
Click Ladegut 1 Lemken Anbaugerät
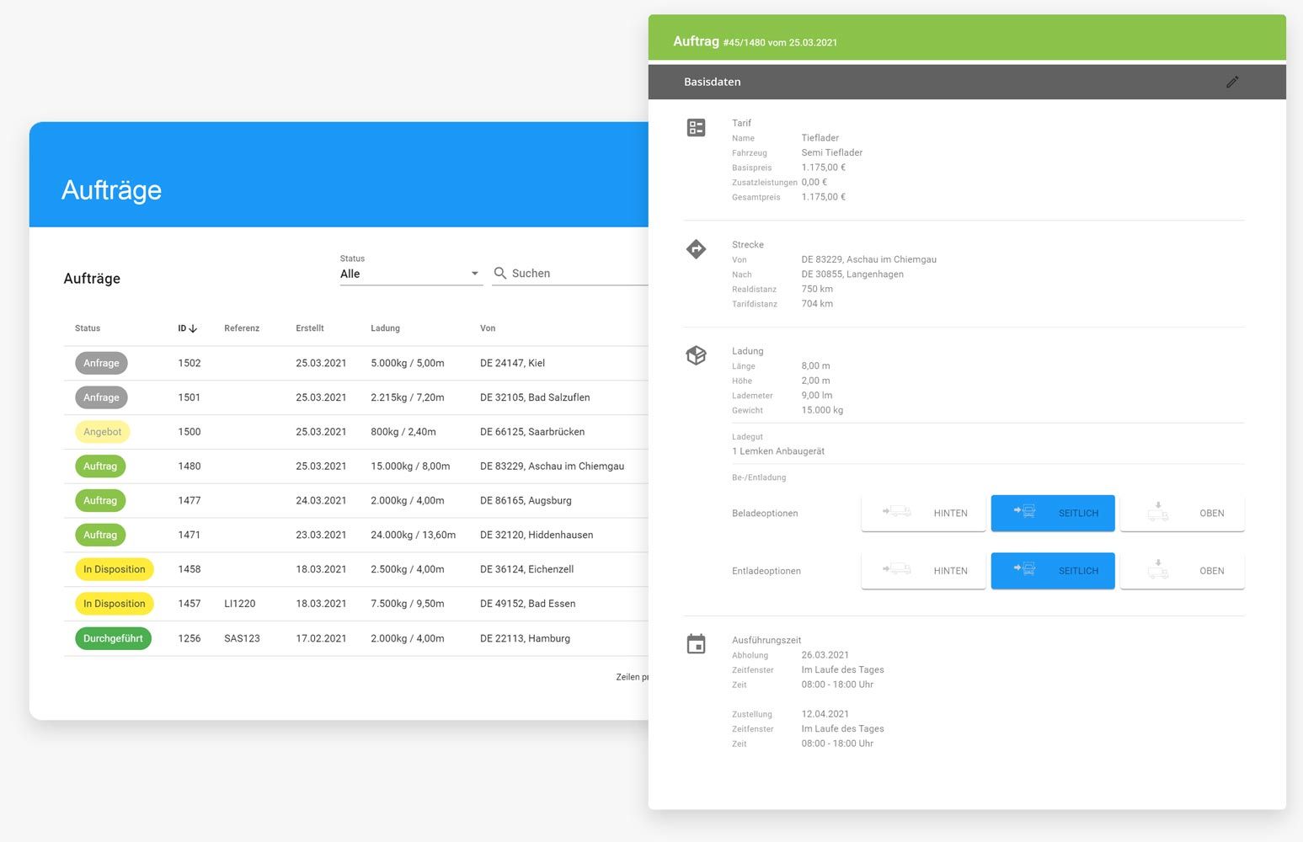[778, 451]
